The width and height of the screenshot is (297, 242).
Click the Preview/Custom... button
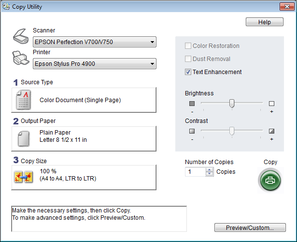[250, 227]
